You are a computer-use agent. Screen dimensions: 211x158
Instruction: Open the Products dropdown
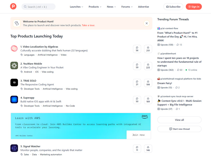[95, 7]
